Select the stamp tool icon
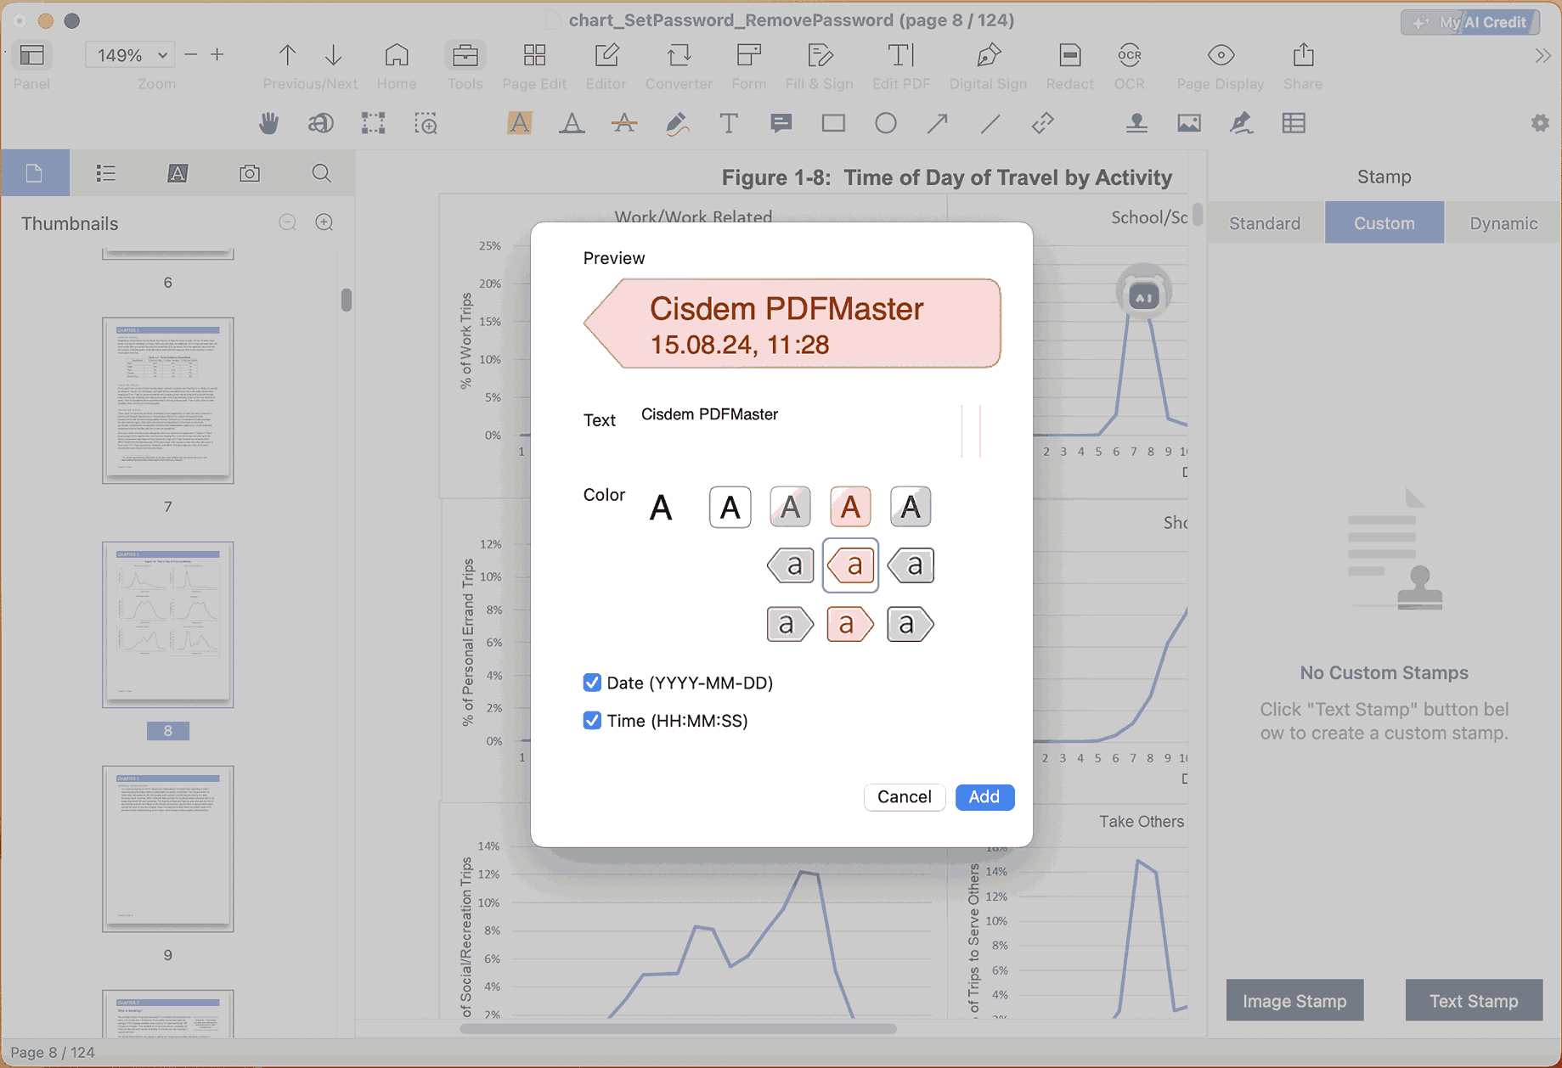Viewport: 1562px width, 1068px height. click(x=1136, y=123)
